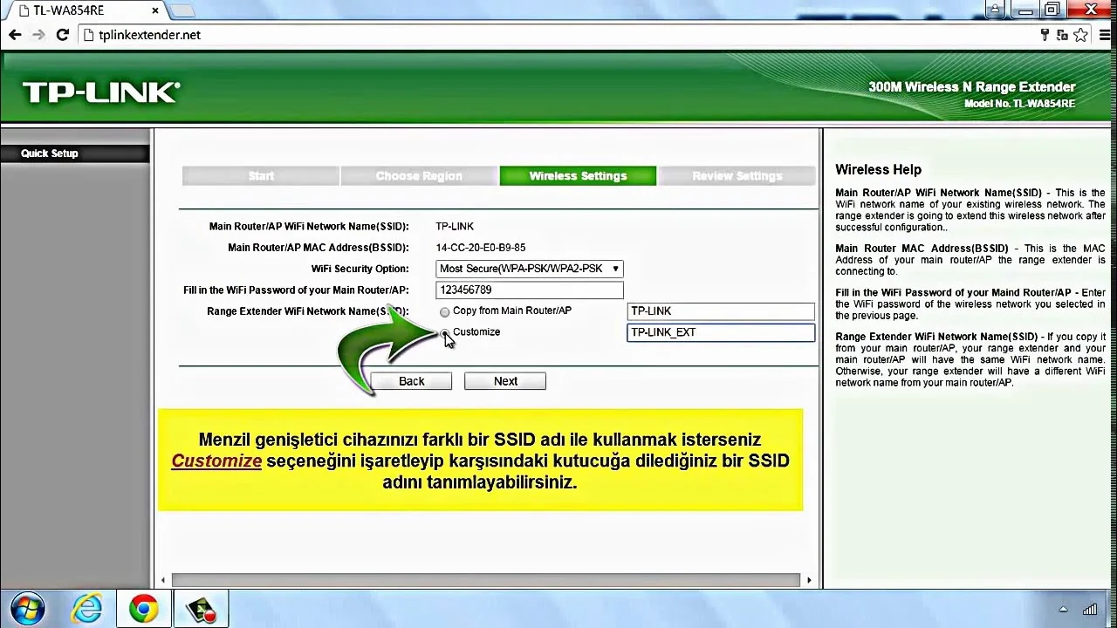
Task: Click the TP-LINK_EXT custom SSID field
Action: click(720, 332)
